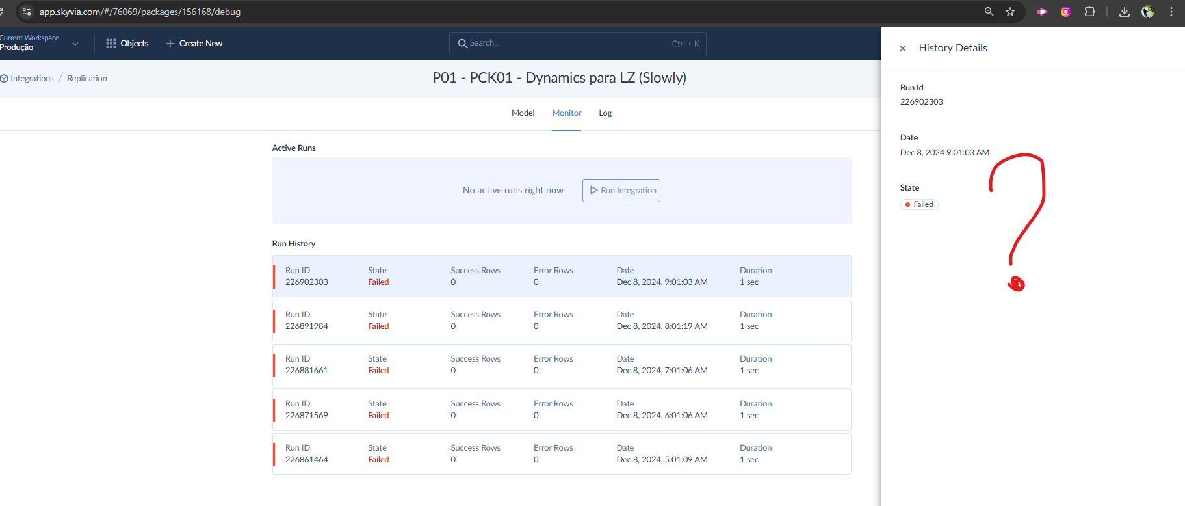The image size is (1185, 506).
Task: Select run 226871569 row
Action: (x=562, y=410)
